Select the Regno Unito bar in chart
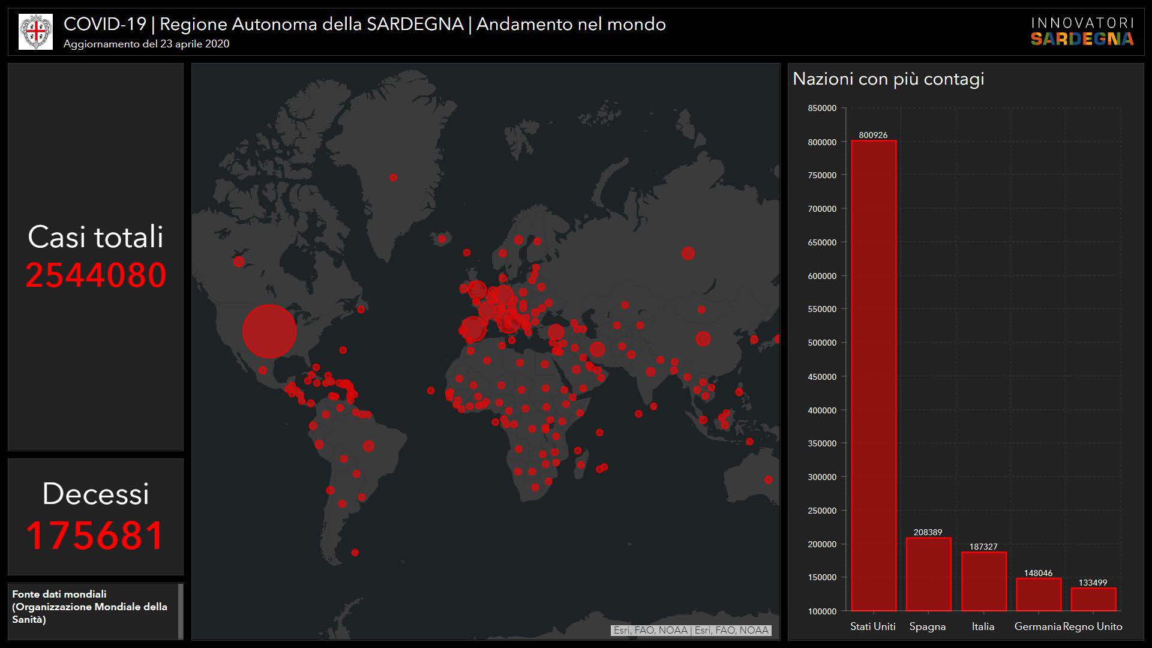This screenshot has height=648, width=1152. click(x=1093, y=599)
